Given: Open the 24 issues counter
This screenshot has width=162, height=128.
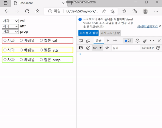Looking at the screenshot, I should pyautogui.click(x=128, y=41).
